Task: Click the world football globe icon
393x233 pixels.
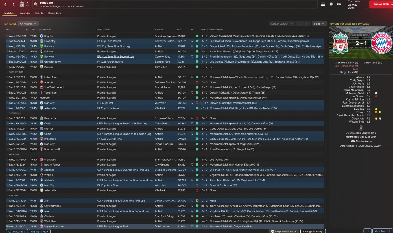Action: click(x=331, y=4)
